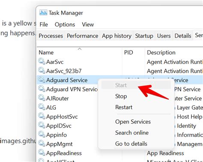Click the gear icon beside AJRouter
Screen dimensions: 203x162
pyautogui.click(x=42, y=98)
